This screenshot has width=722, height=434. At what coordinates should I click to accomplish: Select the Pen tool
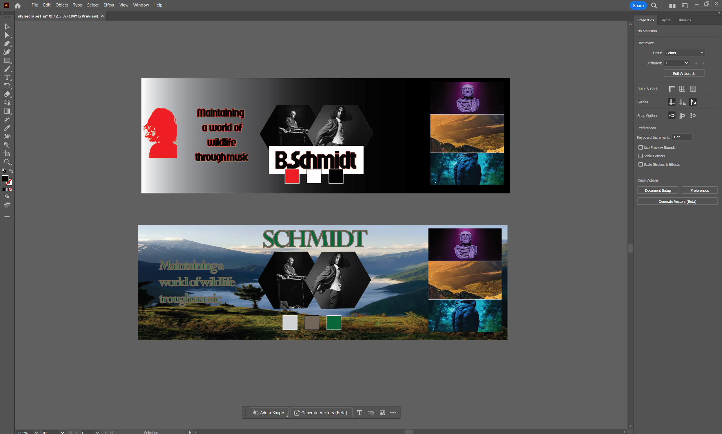pos(7,43)
